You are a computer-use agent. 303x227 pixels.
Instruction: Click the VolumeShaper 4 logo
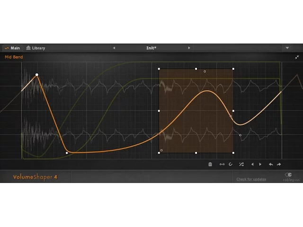[35, 177]
